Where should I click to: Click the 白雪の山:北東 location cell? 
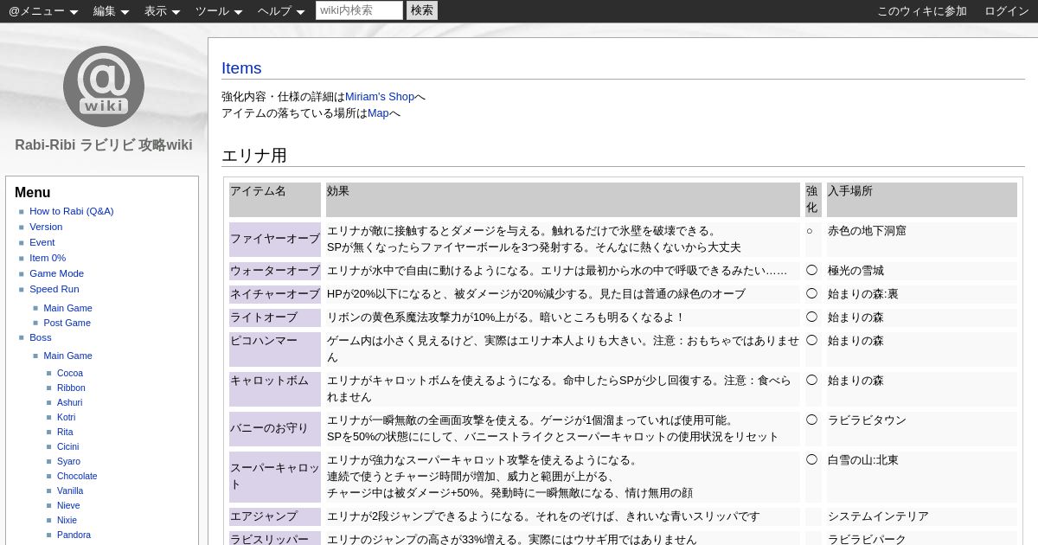(x=922, y=477)
